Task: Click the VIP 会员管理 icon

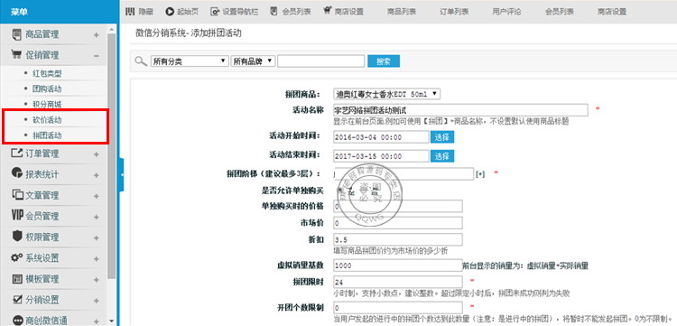Action: tap(16, 216)
